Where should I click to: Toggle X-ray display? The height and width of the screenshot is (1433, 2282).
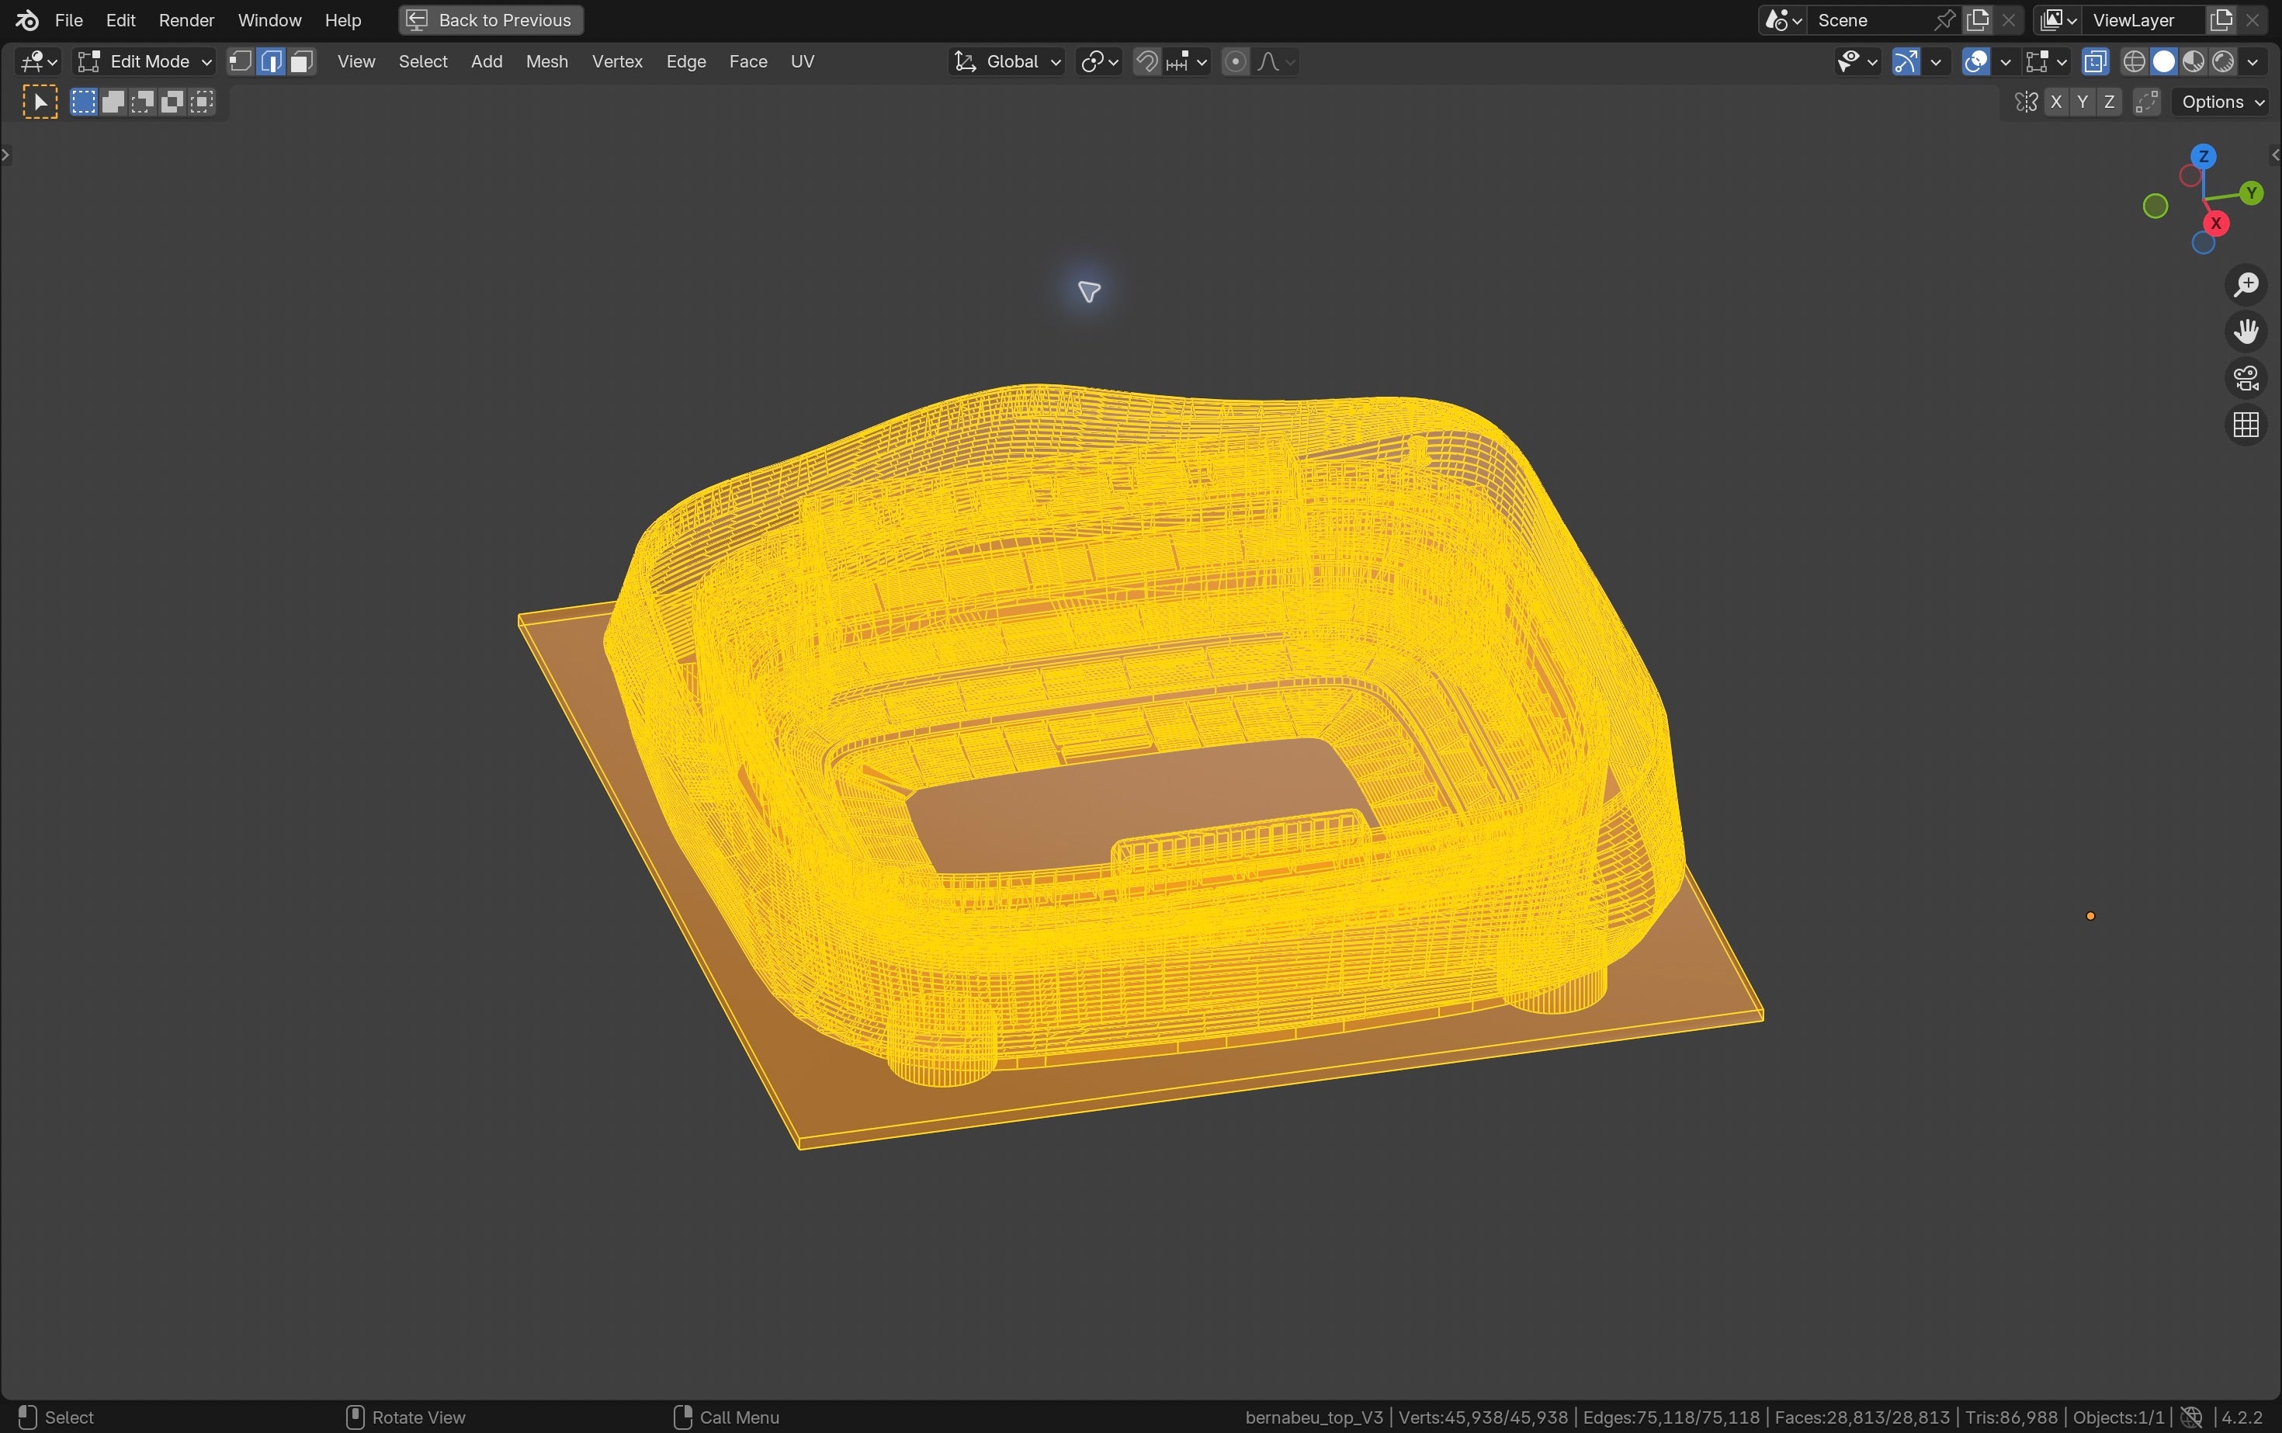point(2095,61)
